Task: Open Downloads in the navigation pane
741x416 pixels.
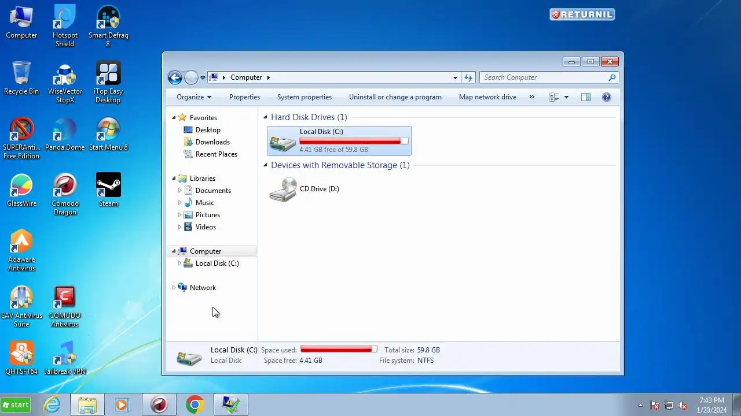Action: point(212,142)
